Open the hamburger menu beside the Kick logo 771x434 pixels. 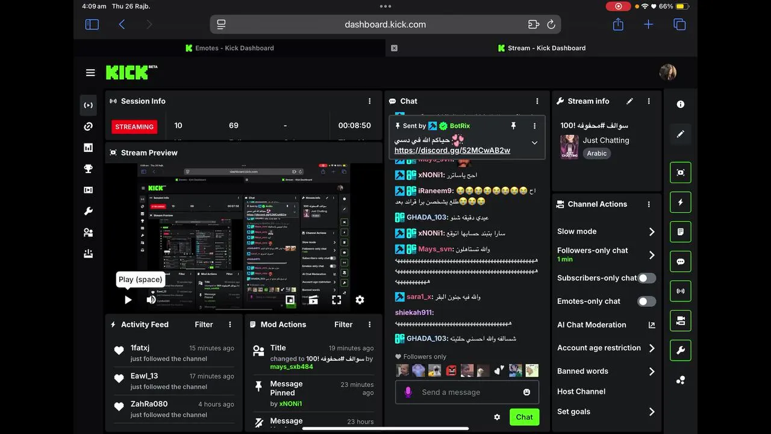coord(90,72)
